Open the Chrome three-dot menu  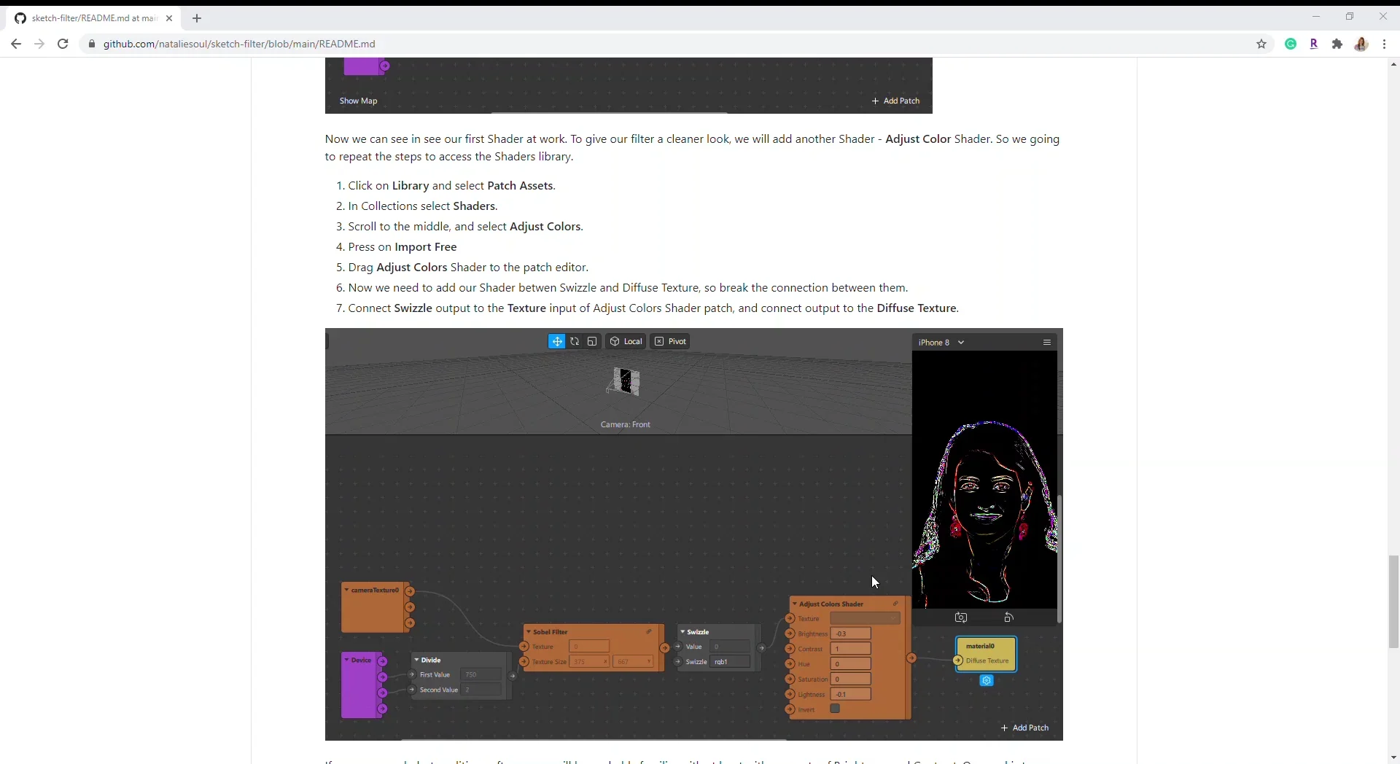point(1384,44)
